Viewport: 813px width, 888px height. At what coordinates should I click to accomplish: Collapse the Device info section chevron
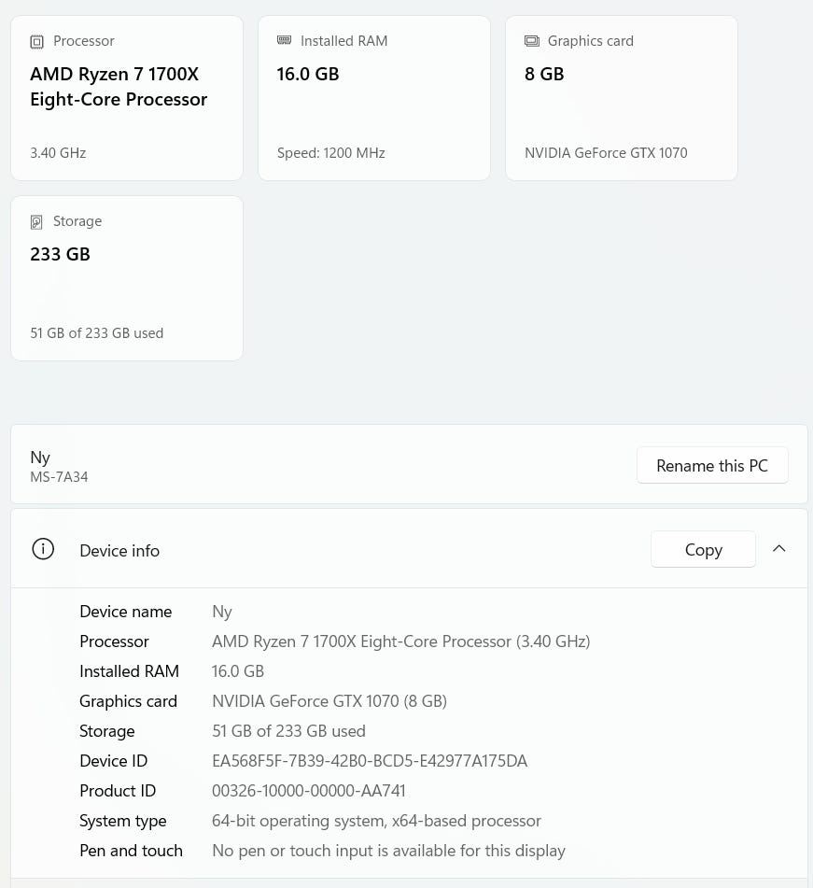(779, 548)
